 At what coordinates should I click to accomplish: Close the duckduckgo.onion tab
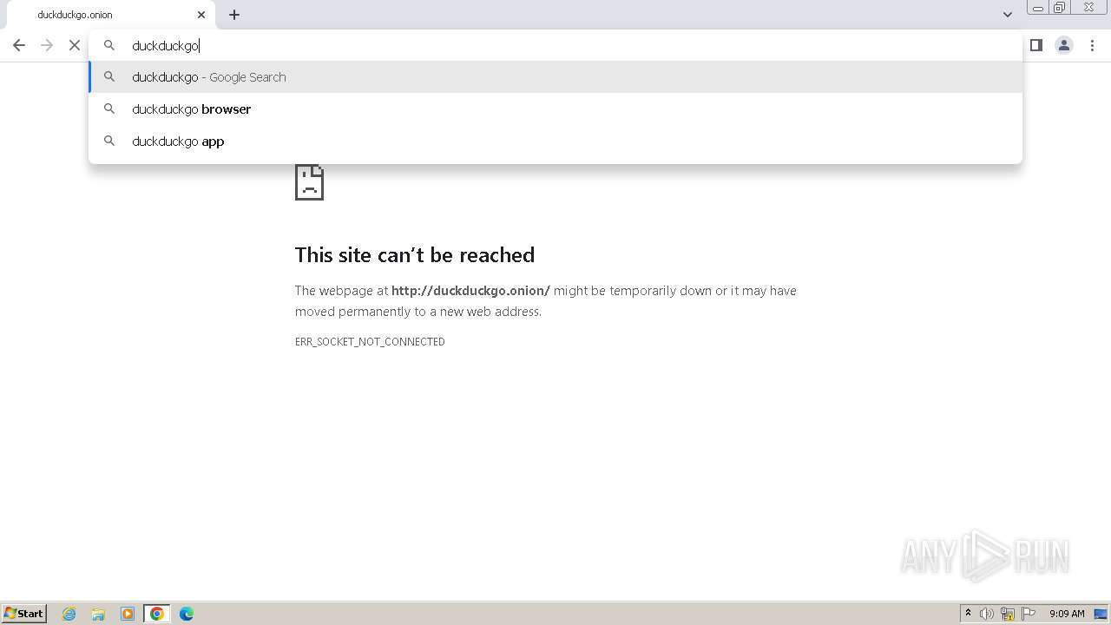coord(201,15)
